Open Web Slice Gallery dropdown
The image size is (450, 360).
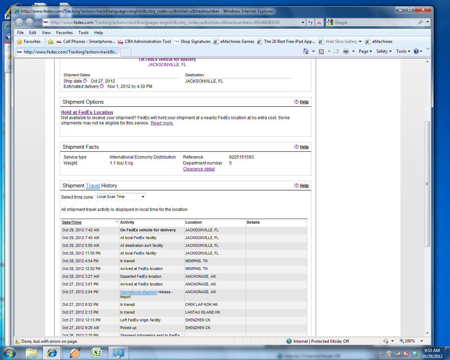click(360, 41)
